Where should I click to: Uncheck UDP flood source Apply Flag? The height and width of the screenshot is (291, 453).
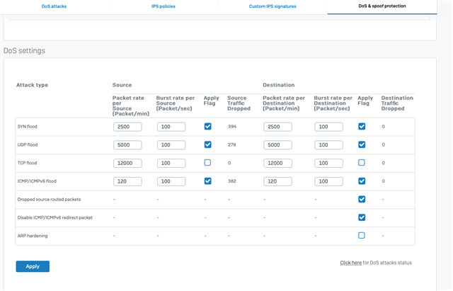[x=207, y=144]
